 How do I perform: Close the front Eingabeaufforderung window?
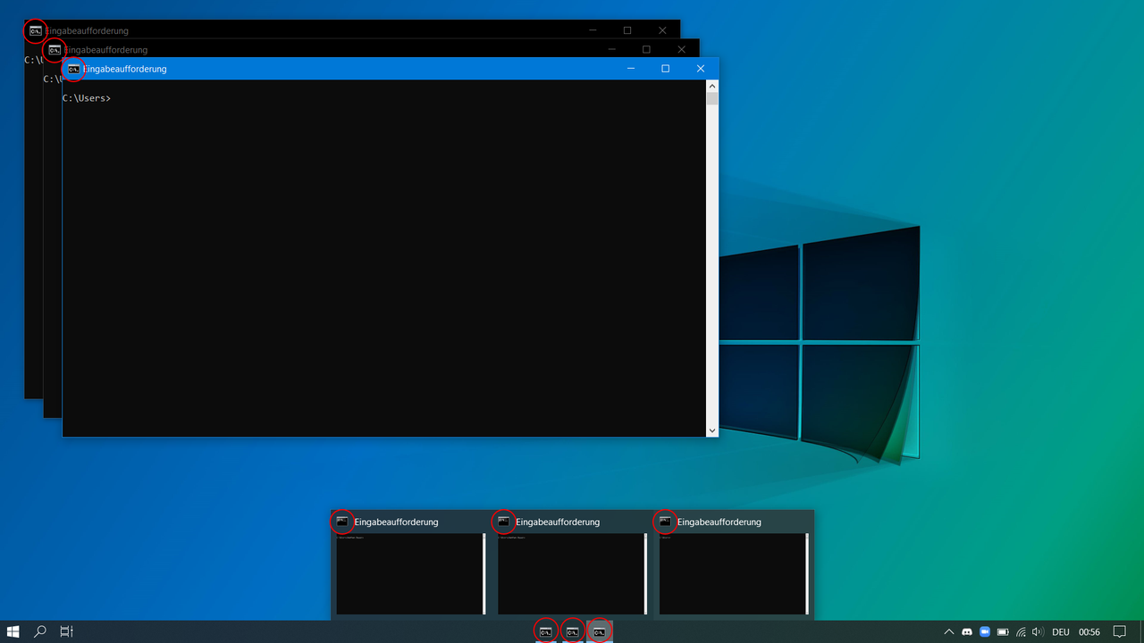click(x=701, y=69)
